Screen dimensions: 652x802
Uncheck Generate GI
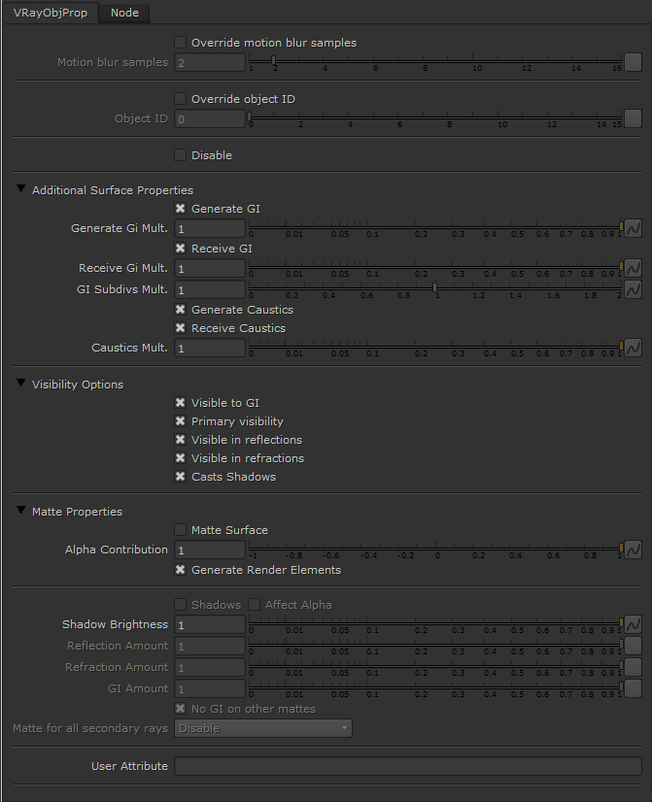point(180,208)
